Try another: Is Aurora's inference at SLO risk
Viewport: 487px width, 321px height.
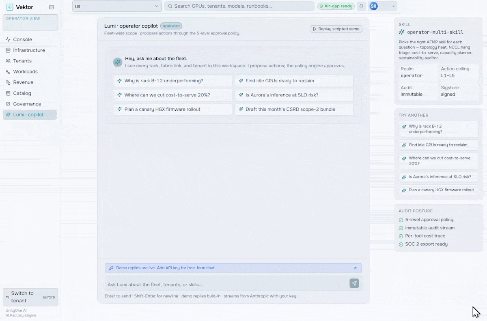coord(438,177)
